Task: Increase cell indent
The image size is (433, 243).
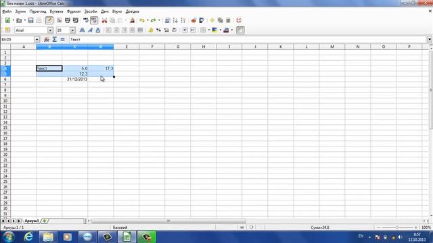Action: [193, 30]
